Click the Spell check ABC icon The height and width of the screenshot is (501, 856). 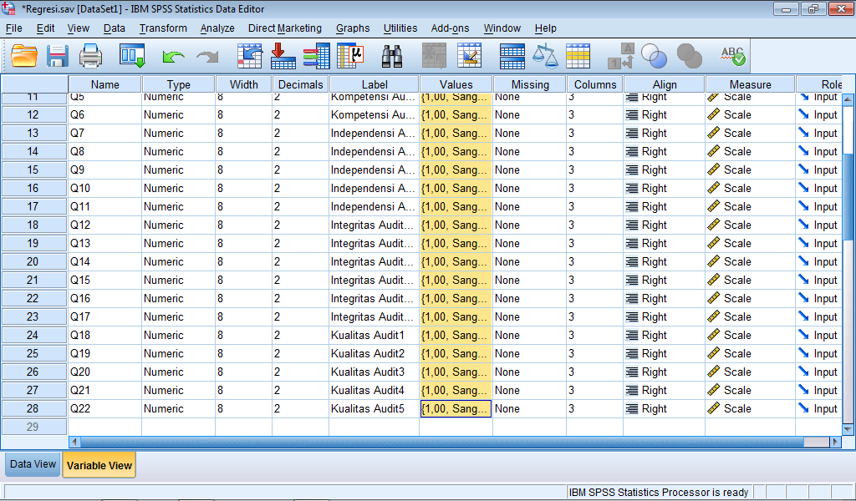732,56
